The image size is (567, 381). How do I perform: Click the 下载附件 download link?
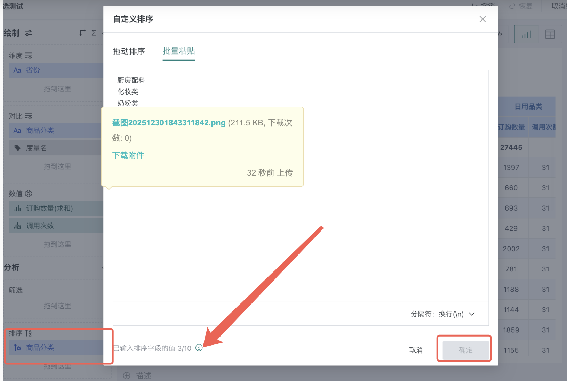point(128,155)
